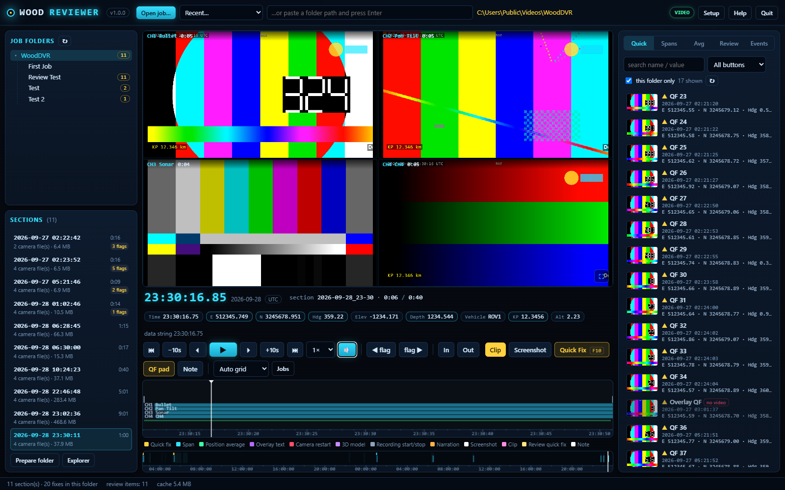This screenshot has height=490, width=785.
Task: Step forward one frame
Action: coord(248,350)
